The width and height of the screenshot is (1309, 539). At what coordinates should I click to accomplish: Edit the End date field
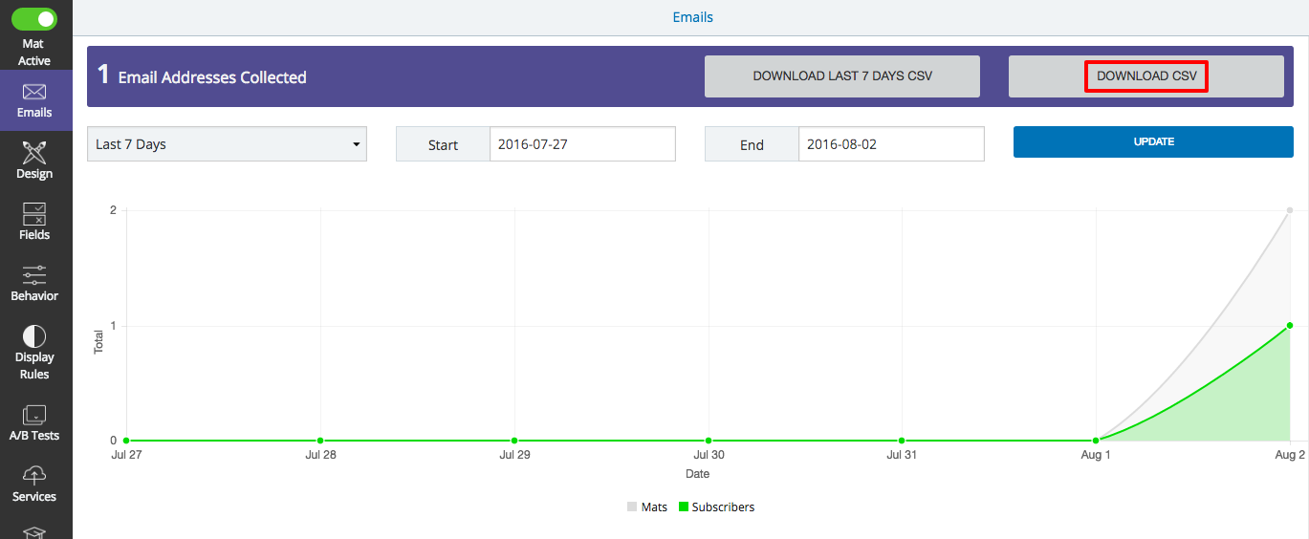pos(891,144)
